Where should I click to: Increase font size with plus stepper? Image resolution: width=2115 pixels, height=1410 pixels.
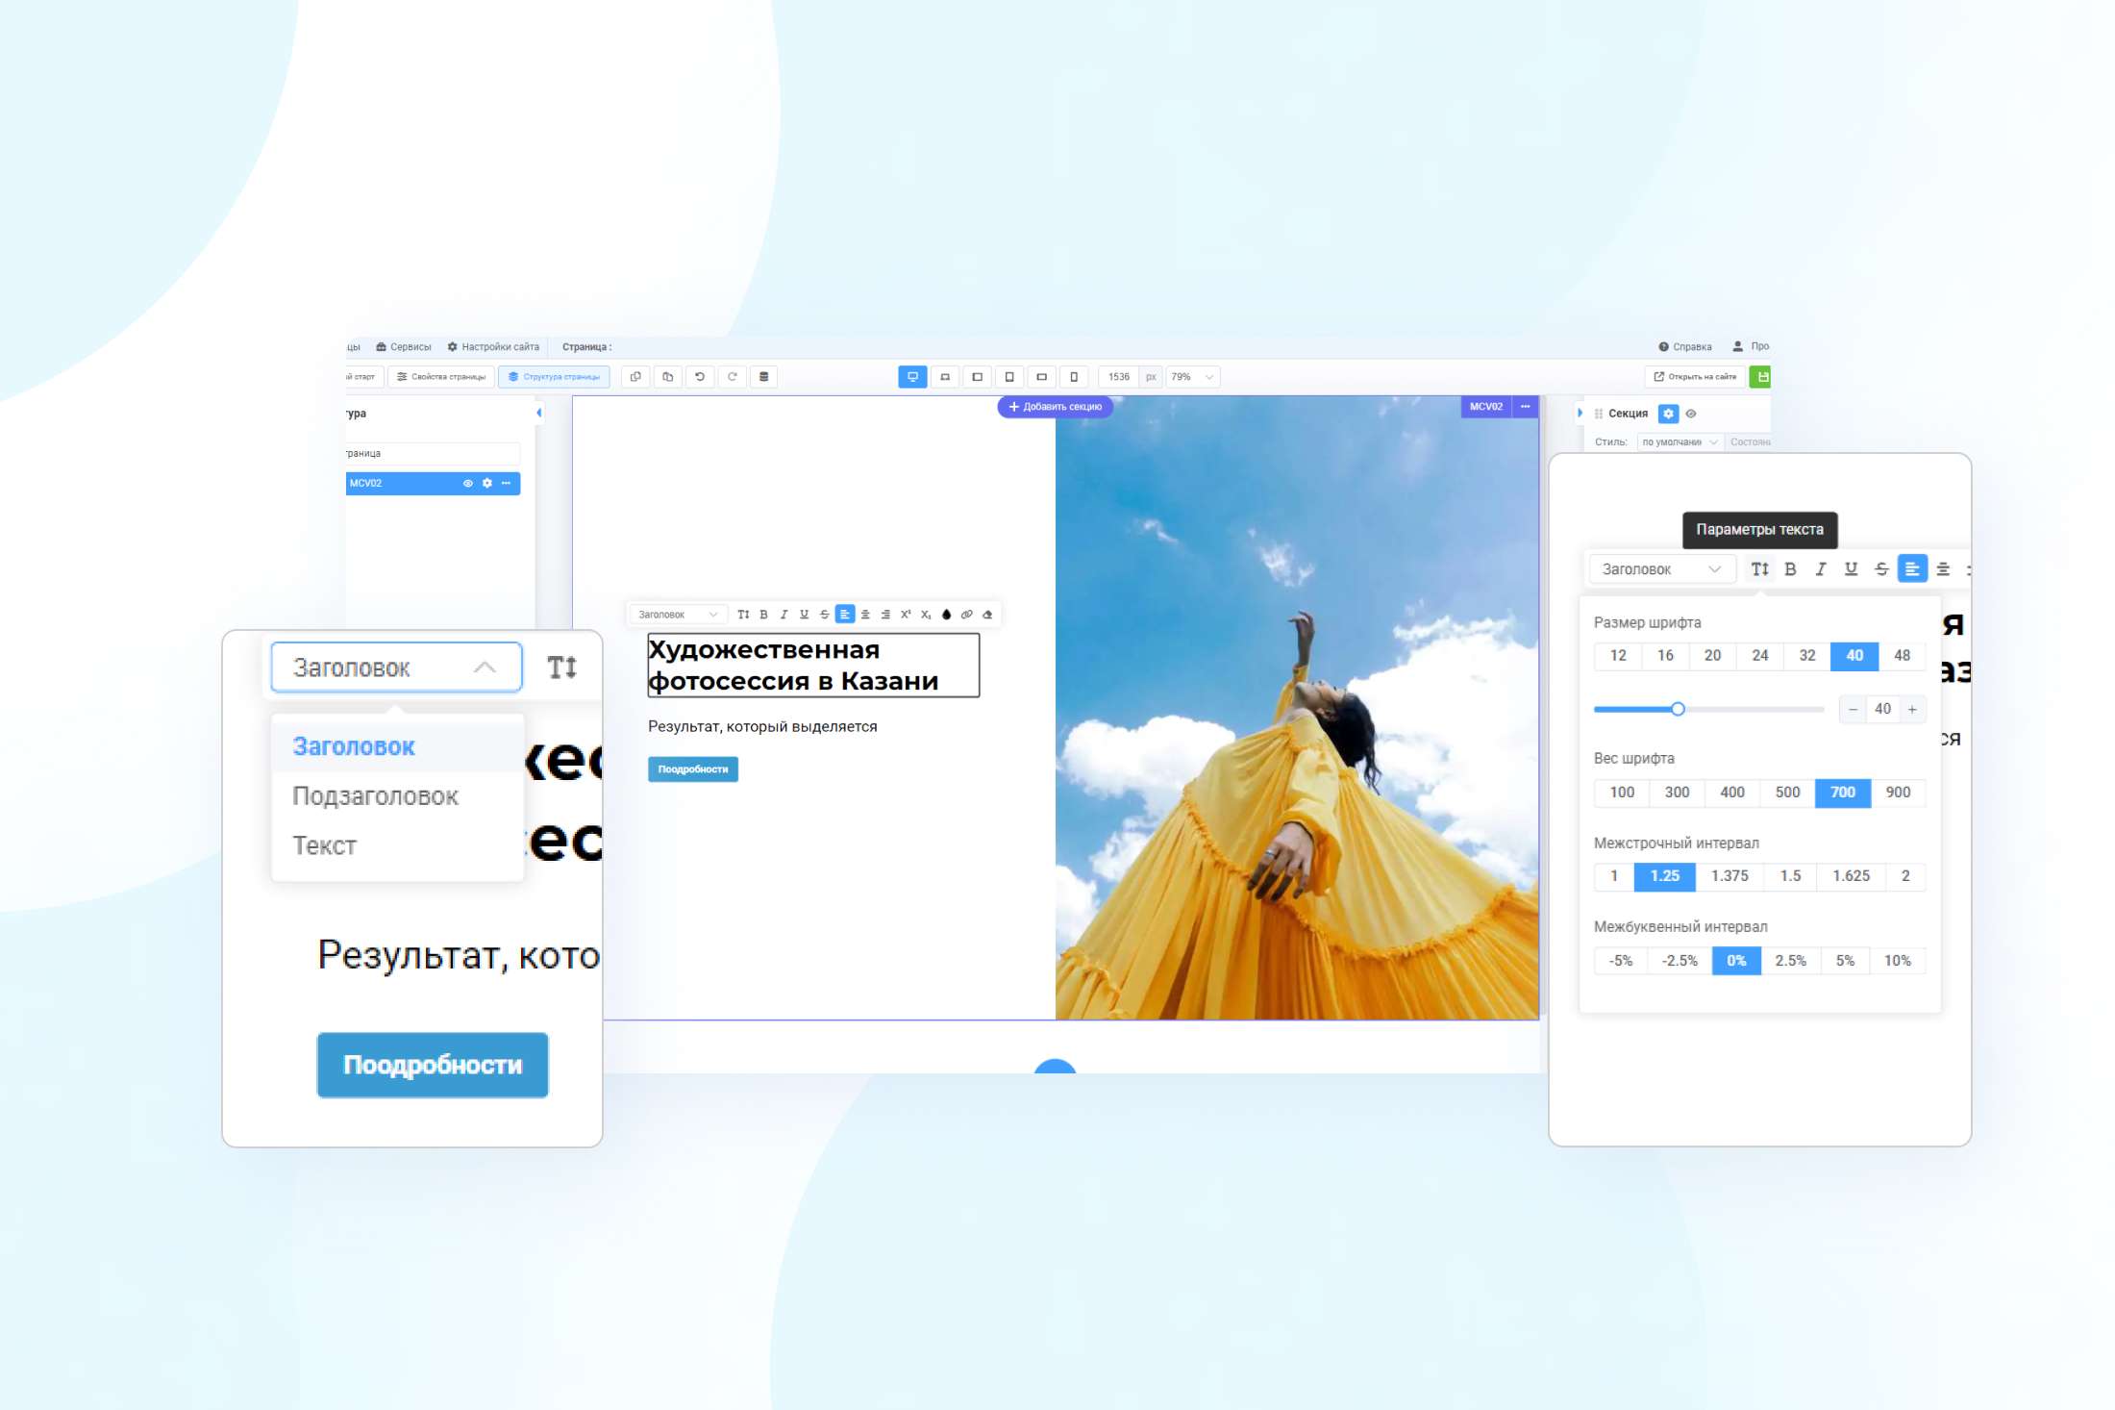click(x=1913, y=710)
